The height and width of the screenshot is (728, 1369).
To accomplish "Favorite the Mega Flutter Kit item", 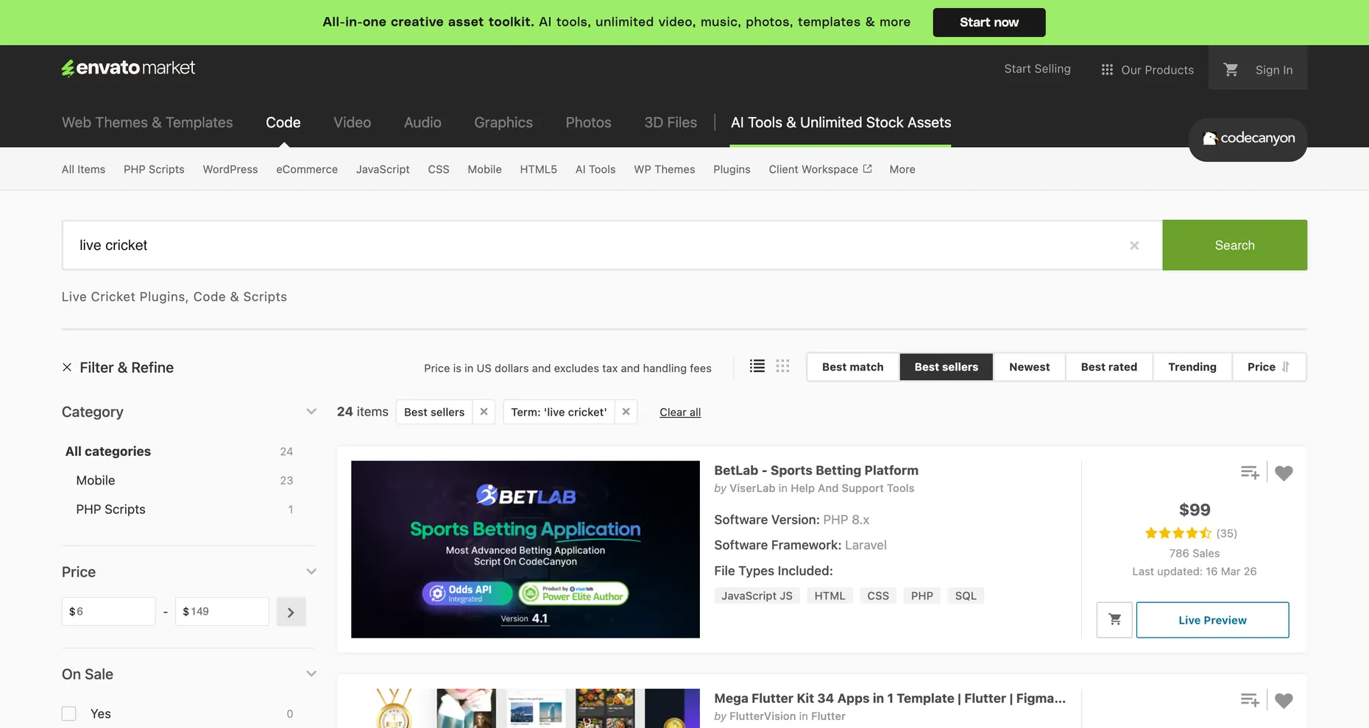I will point(1284,701).
